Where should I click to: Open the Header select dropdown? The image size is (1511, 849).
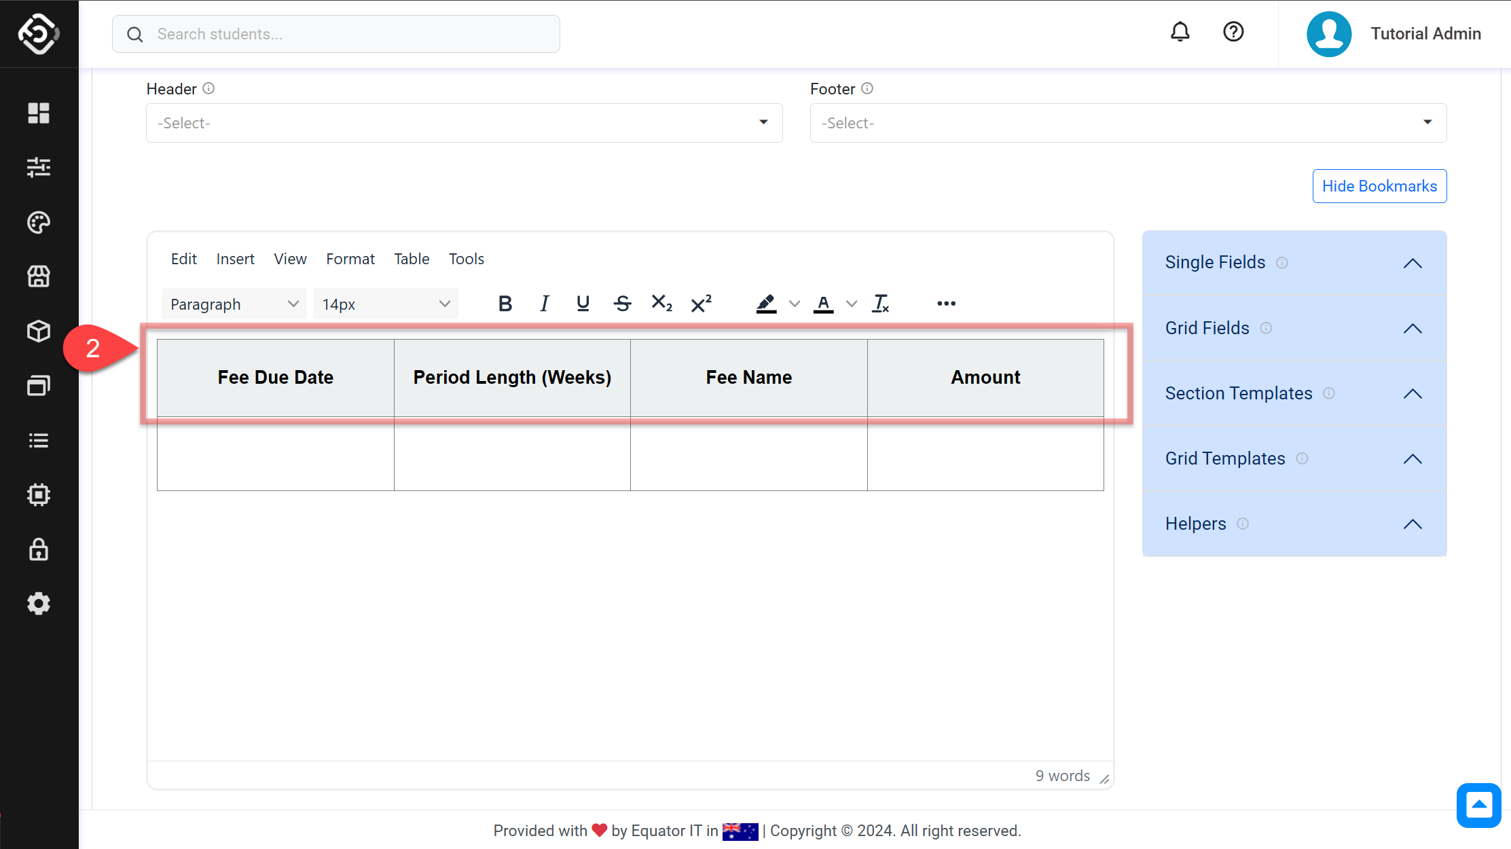pos(464,123)
